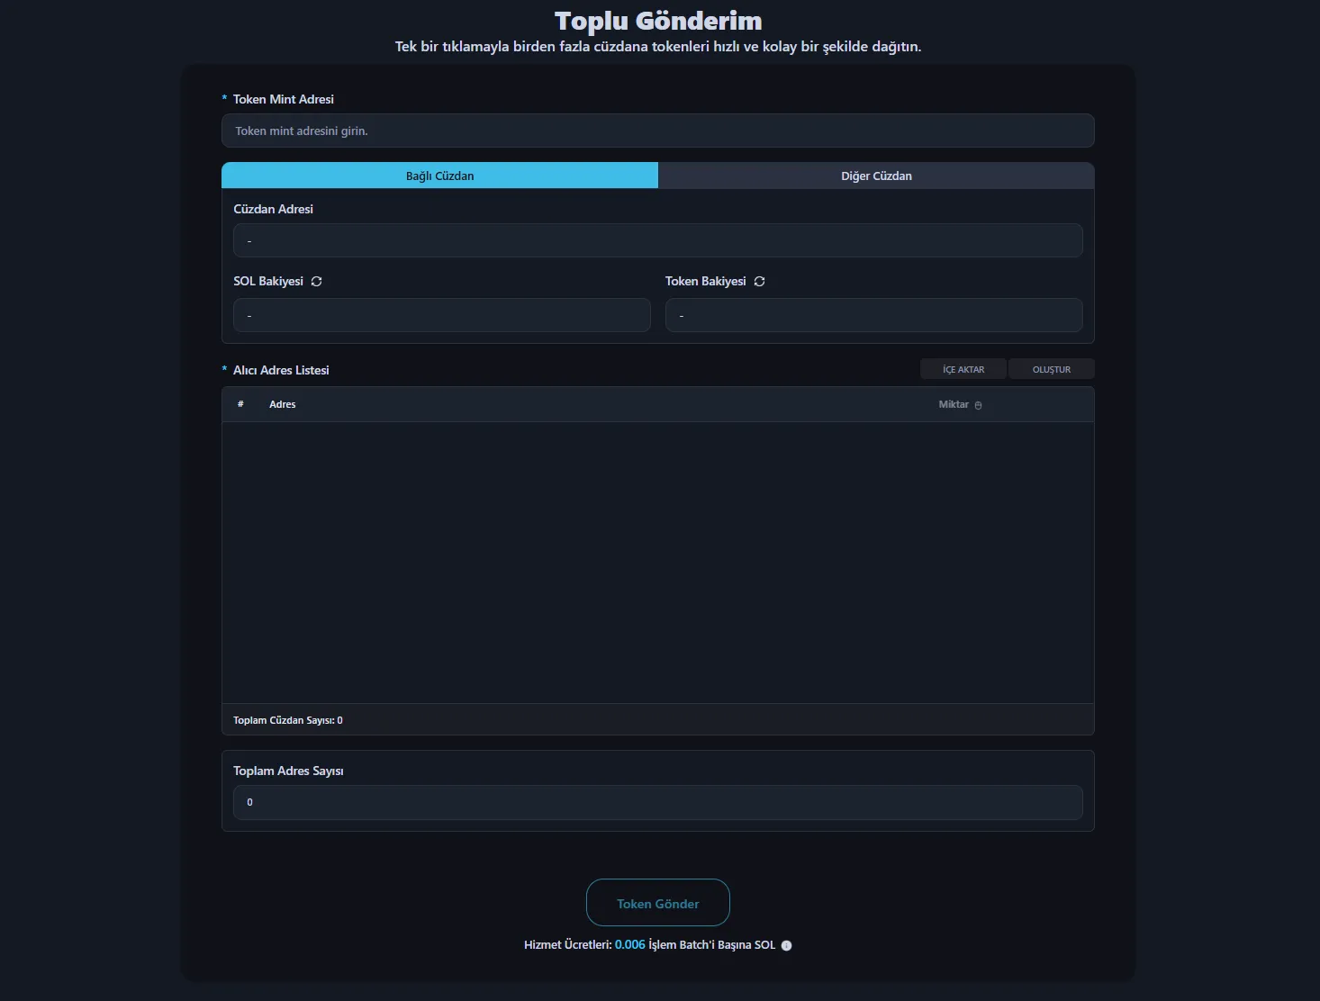Click the Token Gönder button
The width and height of the screenshot is (1320, 1001).
click(657, 903)
